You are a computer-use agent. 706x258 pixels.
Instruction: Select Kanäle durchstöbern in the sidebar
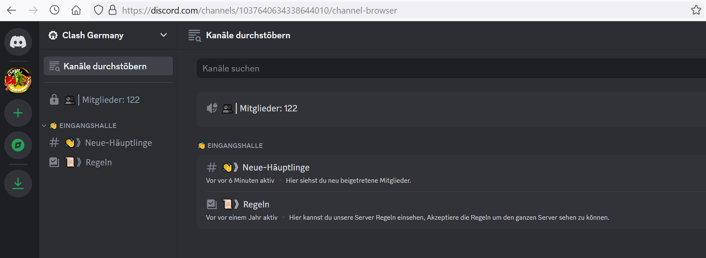coord(108,66)
